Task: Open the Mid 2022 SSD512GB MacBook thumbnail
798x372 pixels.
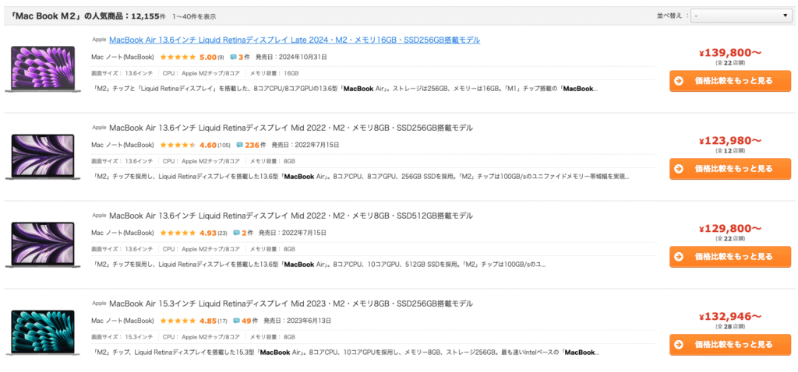Action: (43, 245)
